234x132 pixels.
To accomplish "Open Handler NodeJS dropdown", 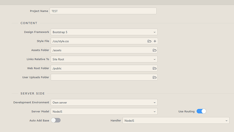I will [176, 120].
